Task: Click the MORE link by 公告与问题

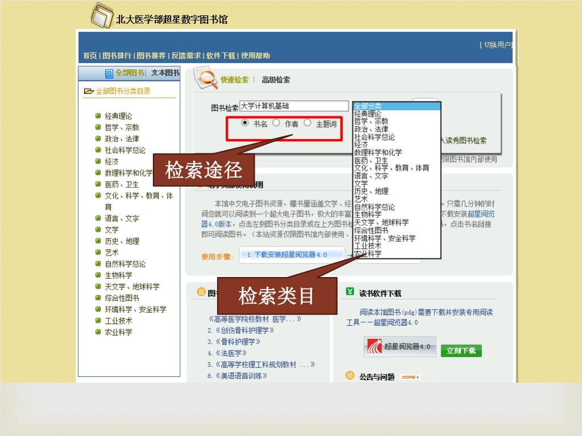Action: coord(410,377)
